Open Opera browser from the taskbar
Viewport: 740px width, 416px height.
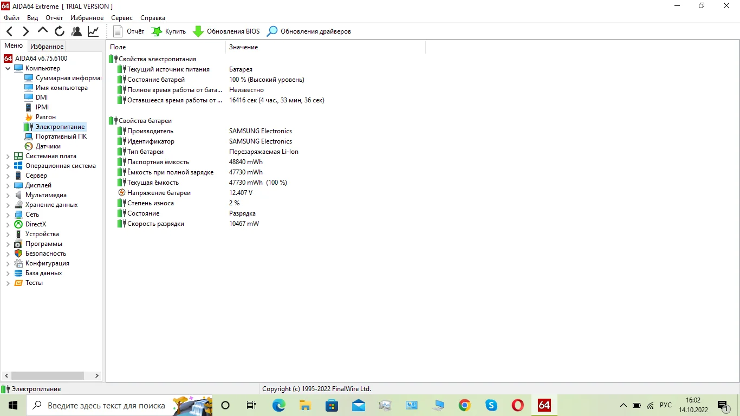517,405
